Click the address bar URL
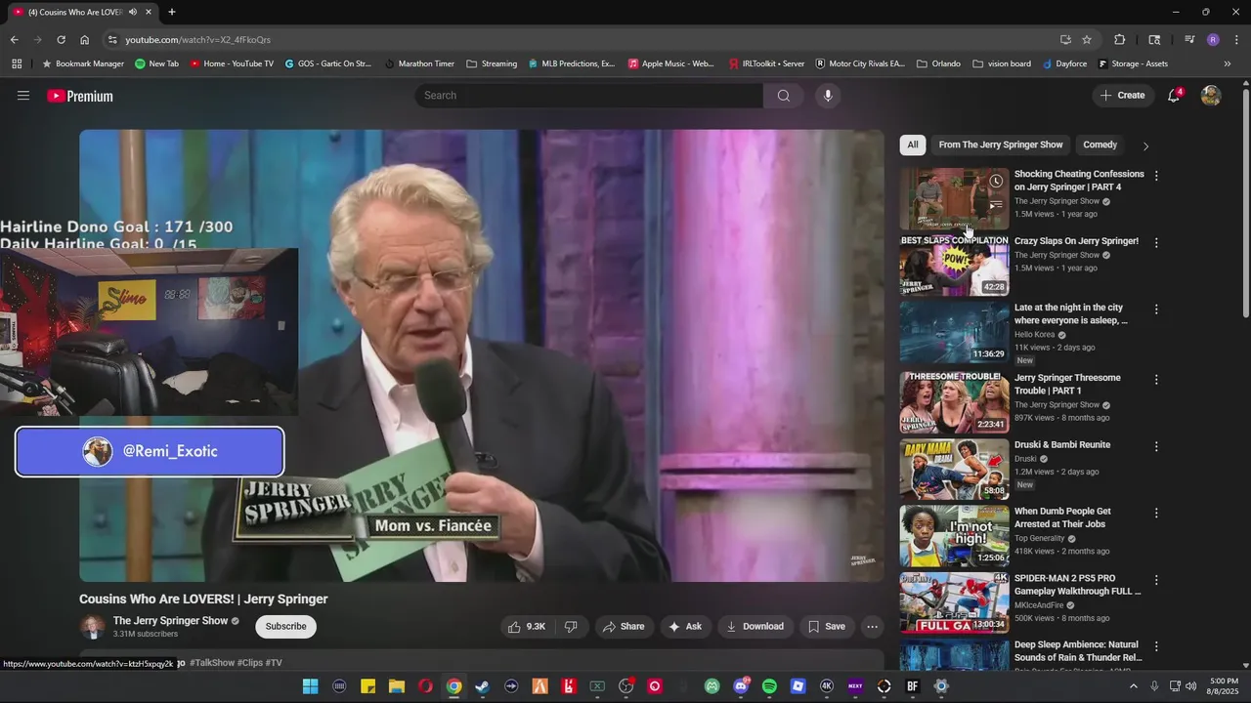1251x703 pixels. pyautogui.click(x=197, y=40)
